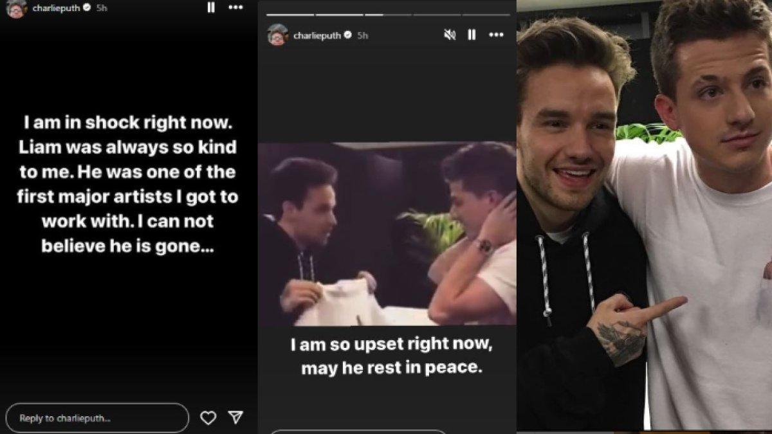The image size is (772, 434).
Task: Click the 5h timestamp on middle story
Action: pos(363,35)
